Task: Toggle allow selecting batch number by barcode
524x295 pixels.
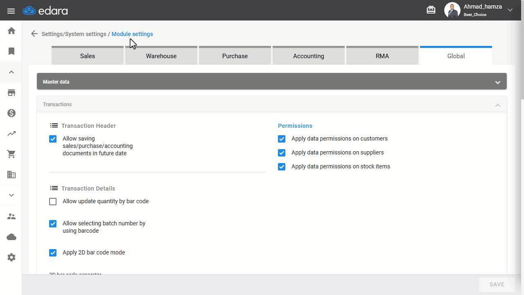Action: 53,224
